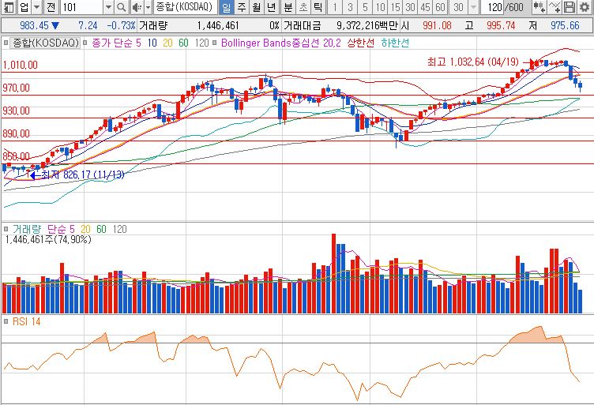Screen dimensions: 594x405
Task: Open the magnifier search icon
Action: pyautogui.click(x=121, y=7)
